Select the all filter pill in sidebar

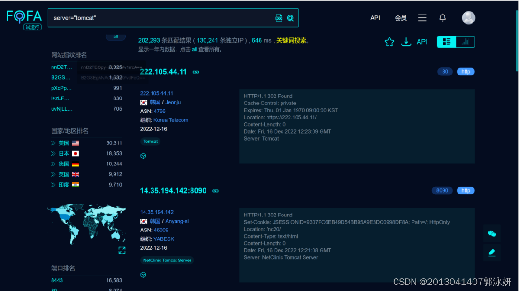(x=115, y=37)
